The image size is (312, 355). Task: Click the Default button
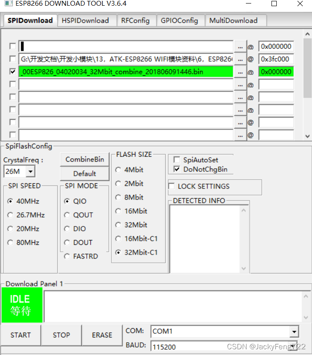(x=85, y=174)
